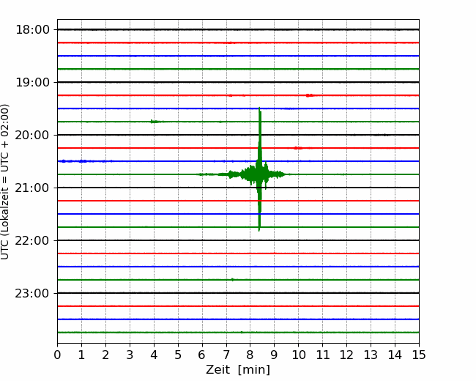Click the black trace at 23:00
Screen dimensions: 476x381
coord(238,293)
